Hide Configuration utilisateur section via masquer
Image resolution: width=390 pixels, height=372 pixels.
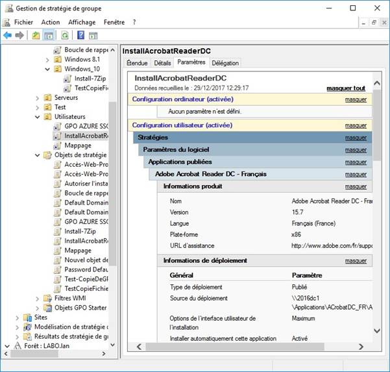(x=356, y=126)
